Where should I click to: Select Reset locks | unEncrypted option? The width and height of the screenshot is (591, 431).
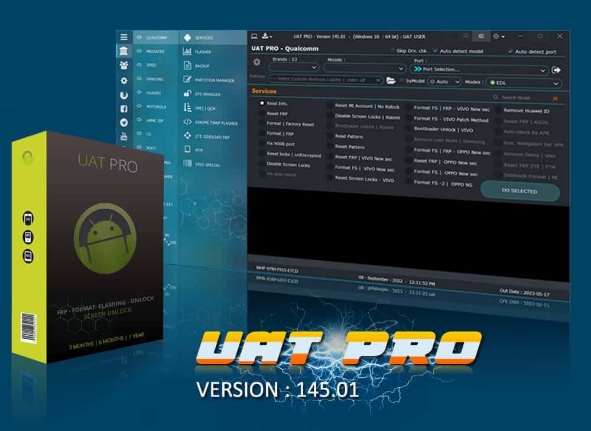click(x=290, y=154)
